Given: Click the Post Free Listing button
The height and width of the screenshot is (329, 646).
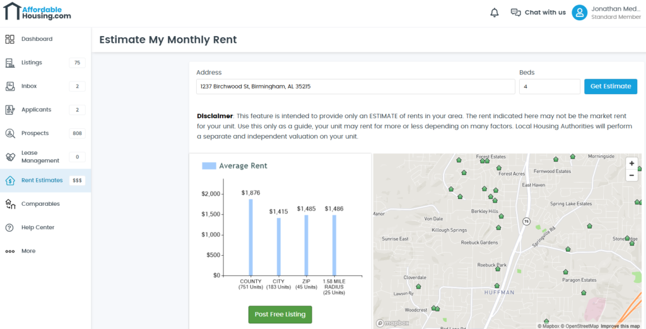Looking at the screenshot, I should 280,314.
